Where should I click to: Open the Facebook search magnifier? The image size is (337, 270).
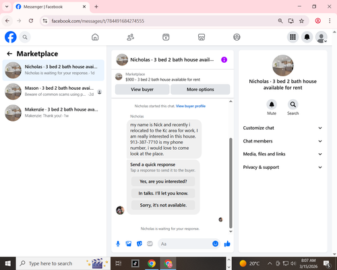coord(25,37)
